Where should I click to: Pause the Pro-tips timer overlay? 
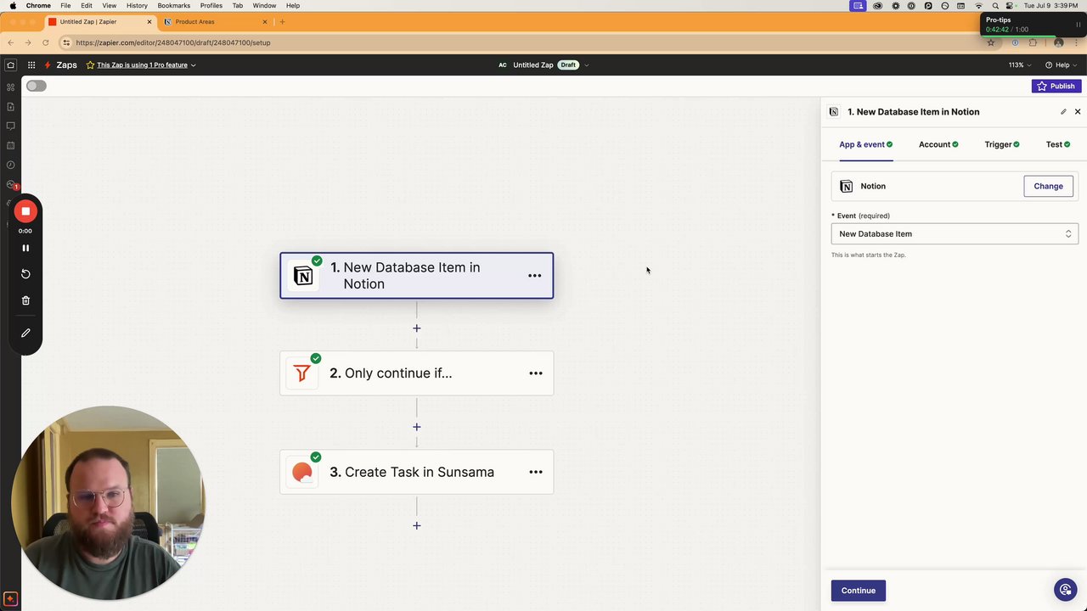pyautogui.click(x=1079, y=25)
